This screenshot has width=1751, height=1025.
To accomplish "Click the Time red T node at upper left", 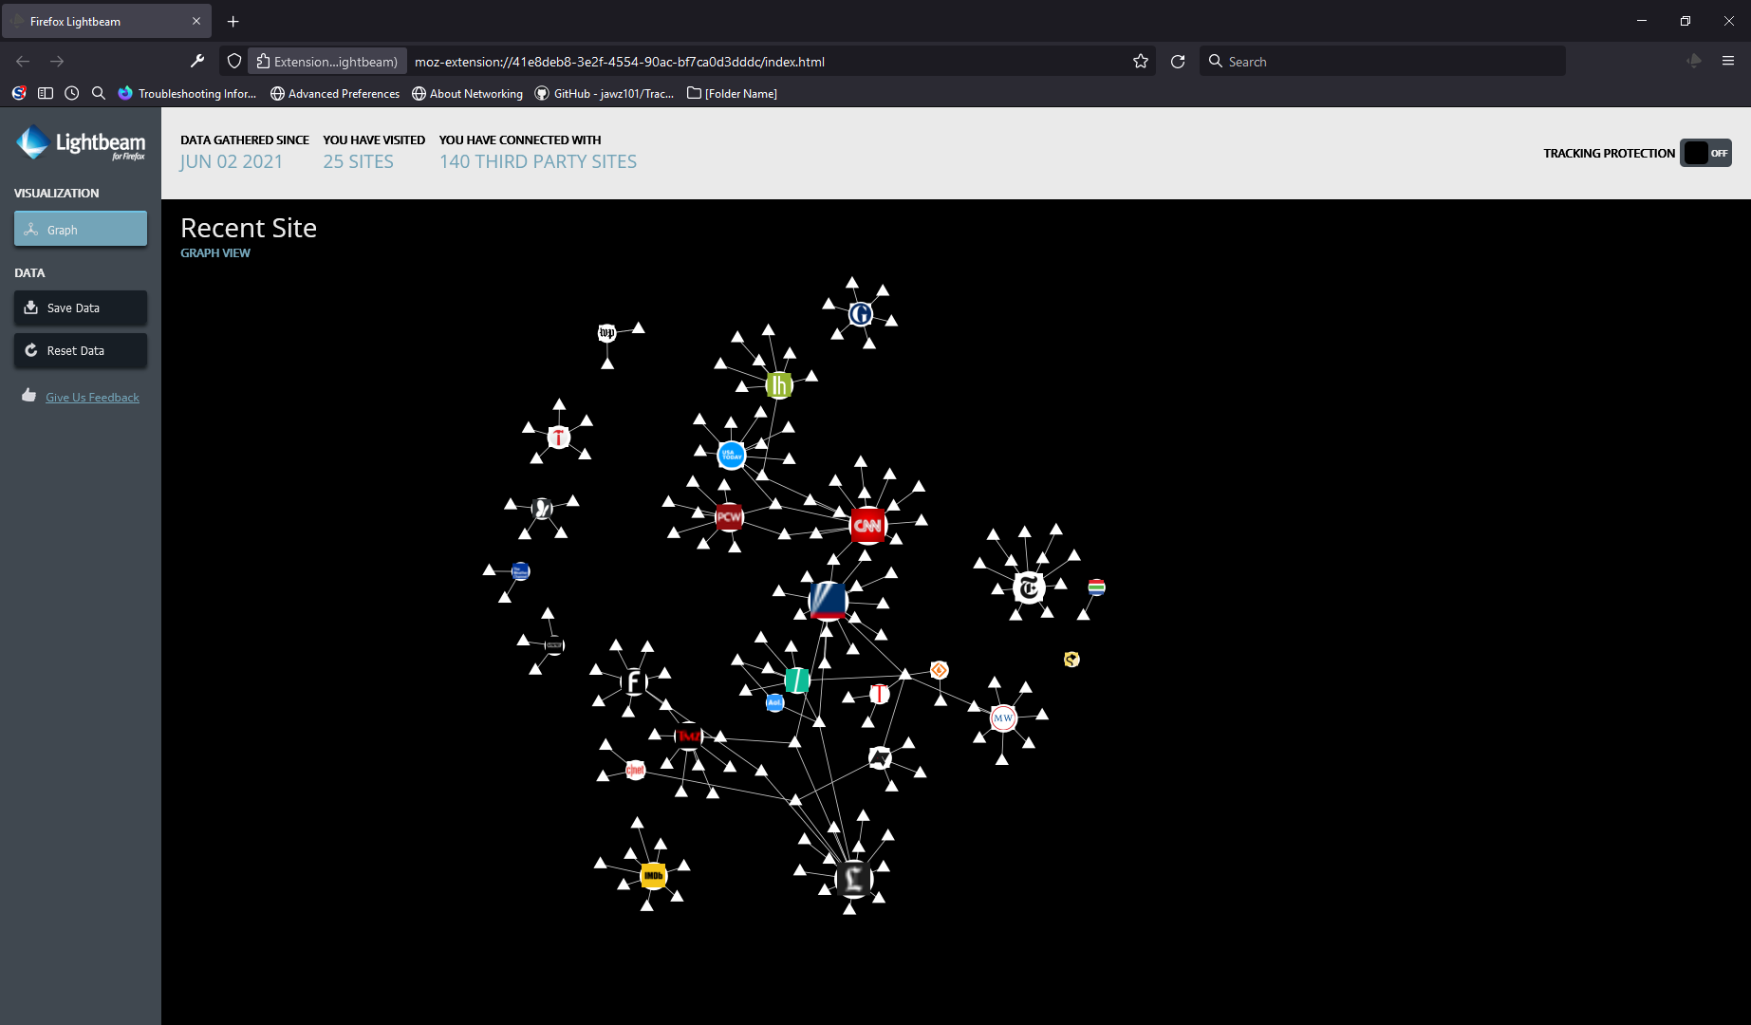I will point(559,438).
